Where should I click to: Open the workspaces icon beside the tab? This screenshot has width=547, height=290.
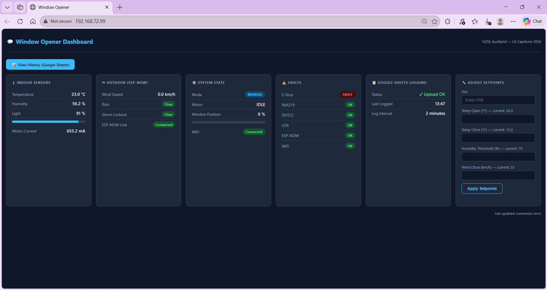[x=20, y=7]
